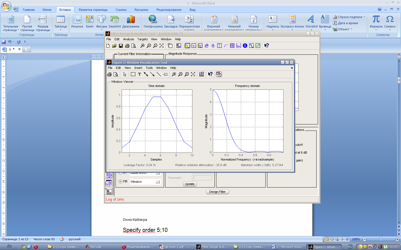Open Insert menu in Window Visualization Tool
This screenshot has width=401, height=250.
pos(138,68)
